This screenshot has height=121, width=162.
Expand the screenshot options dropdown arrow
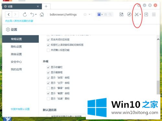[x=140, y=14]
